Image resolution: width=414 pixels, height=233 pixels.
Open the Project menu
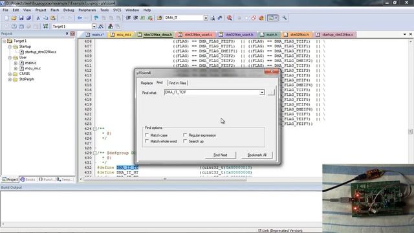click(41, 10)
